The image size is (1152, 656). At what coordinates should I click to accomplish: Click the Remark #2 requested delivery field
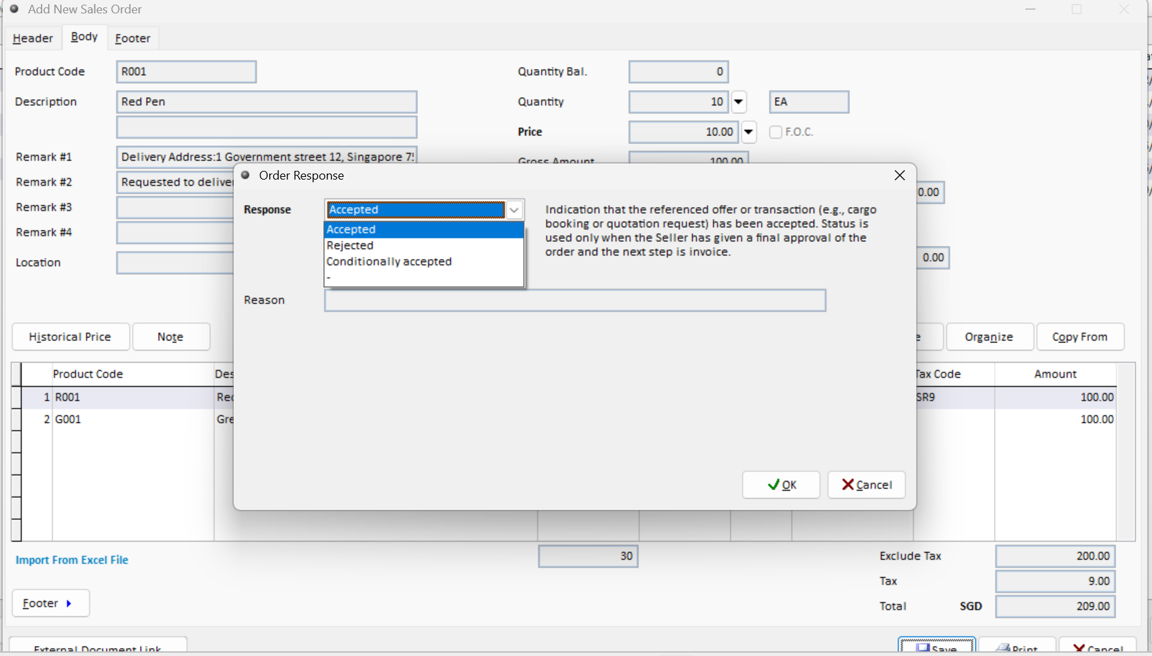coord(175,182)
